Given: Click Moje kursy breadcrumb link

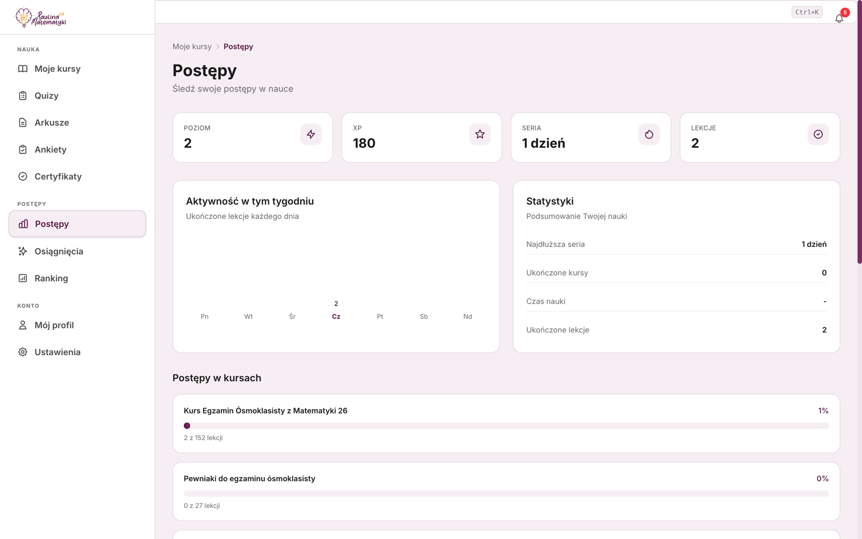Looking at the screenshot, I should [192, 46].
